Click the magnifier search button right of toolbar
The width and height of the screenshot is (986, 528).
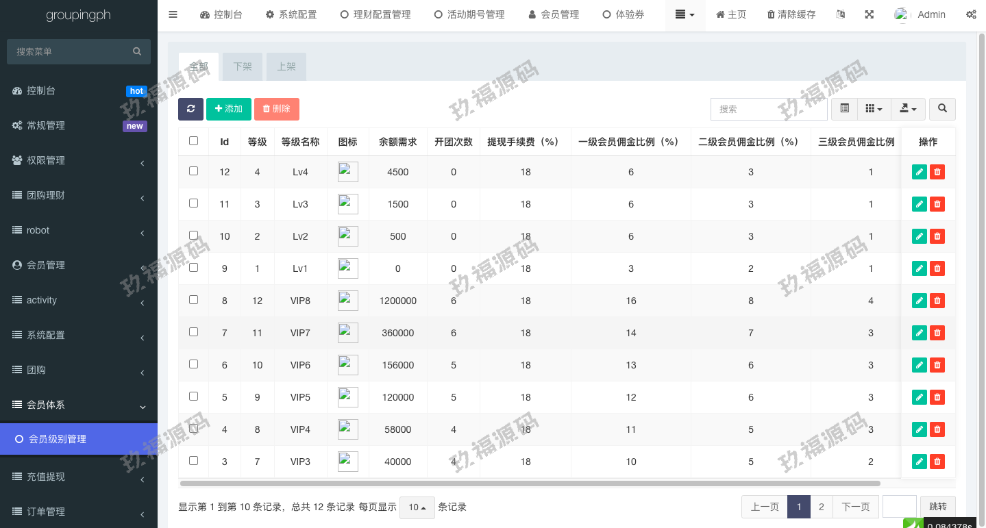click(x=943, y=109)
